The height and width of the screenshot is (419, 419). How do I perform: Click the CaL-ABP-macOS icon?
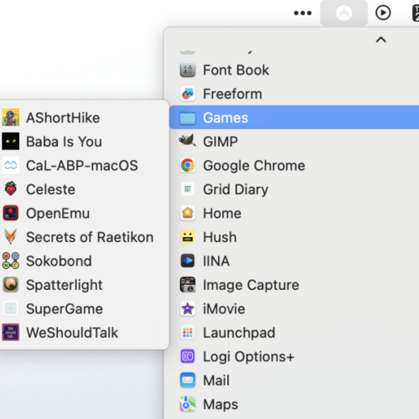point(11,165)
